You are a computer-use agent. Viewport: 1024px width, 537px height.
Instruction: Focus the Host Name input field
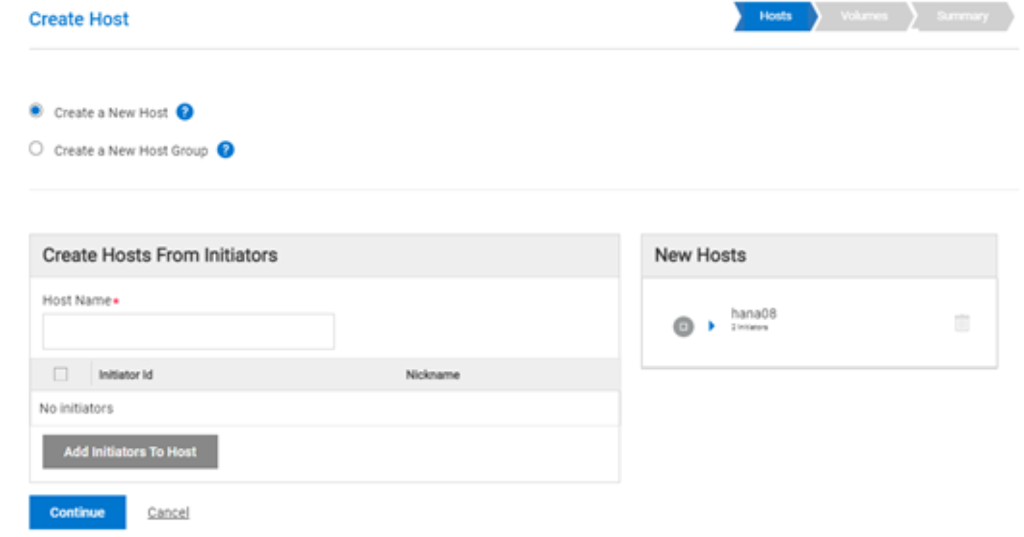click(188, 331)
